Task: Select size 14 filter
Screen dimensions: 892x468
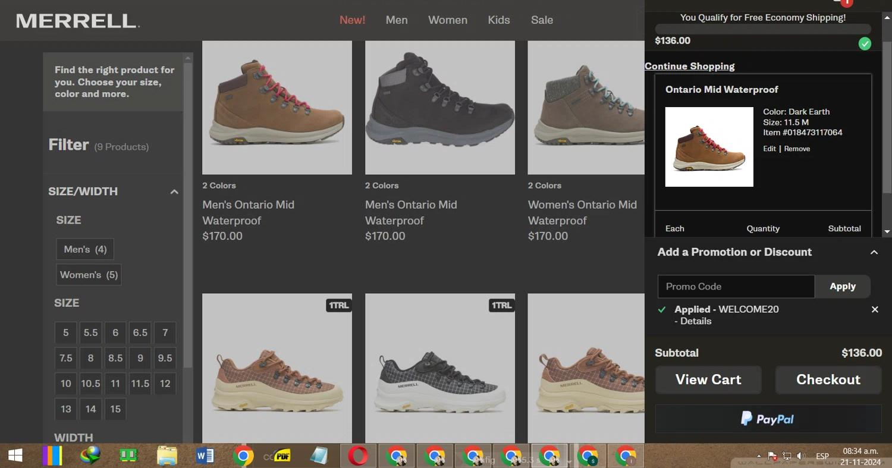Action: (90, 409)
